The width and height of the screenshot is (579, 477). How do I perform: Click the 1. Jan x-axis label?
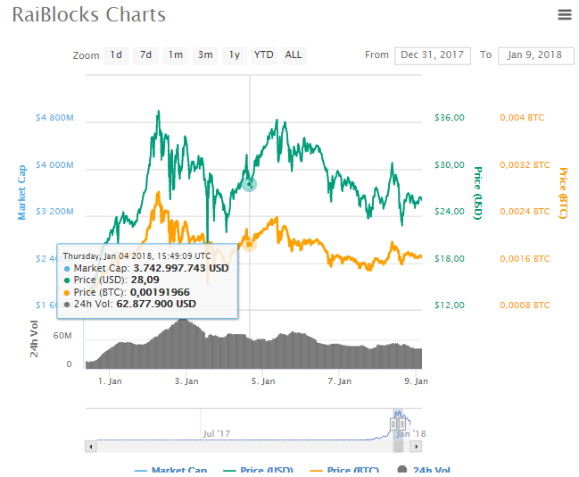(x=110, y=381)
